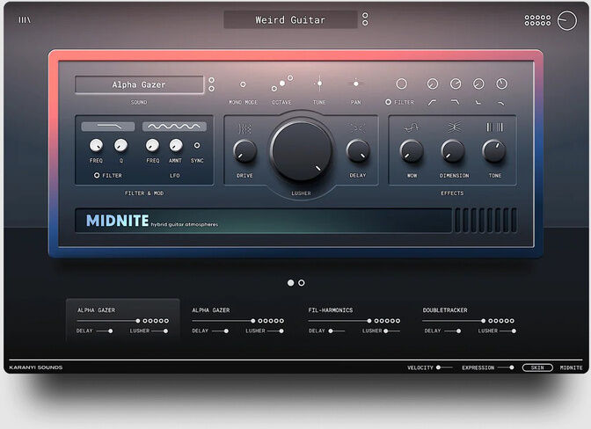Open the Weird Guitar preset name display
Image resolution: width=591 pixels, height=429 pixels.
(x=290, y=19)
